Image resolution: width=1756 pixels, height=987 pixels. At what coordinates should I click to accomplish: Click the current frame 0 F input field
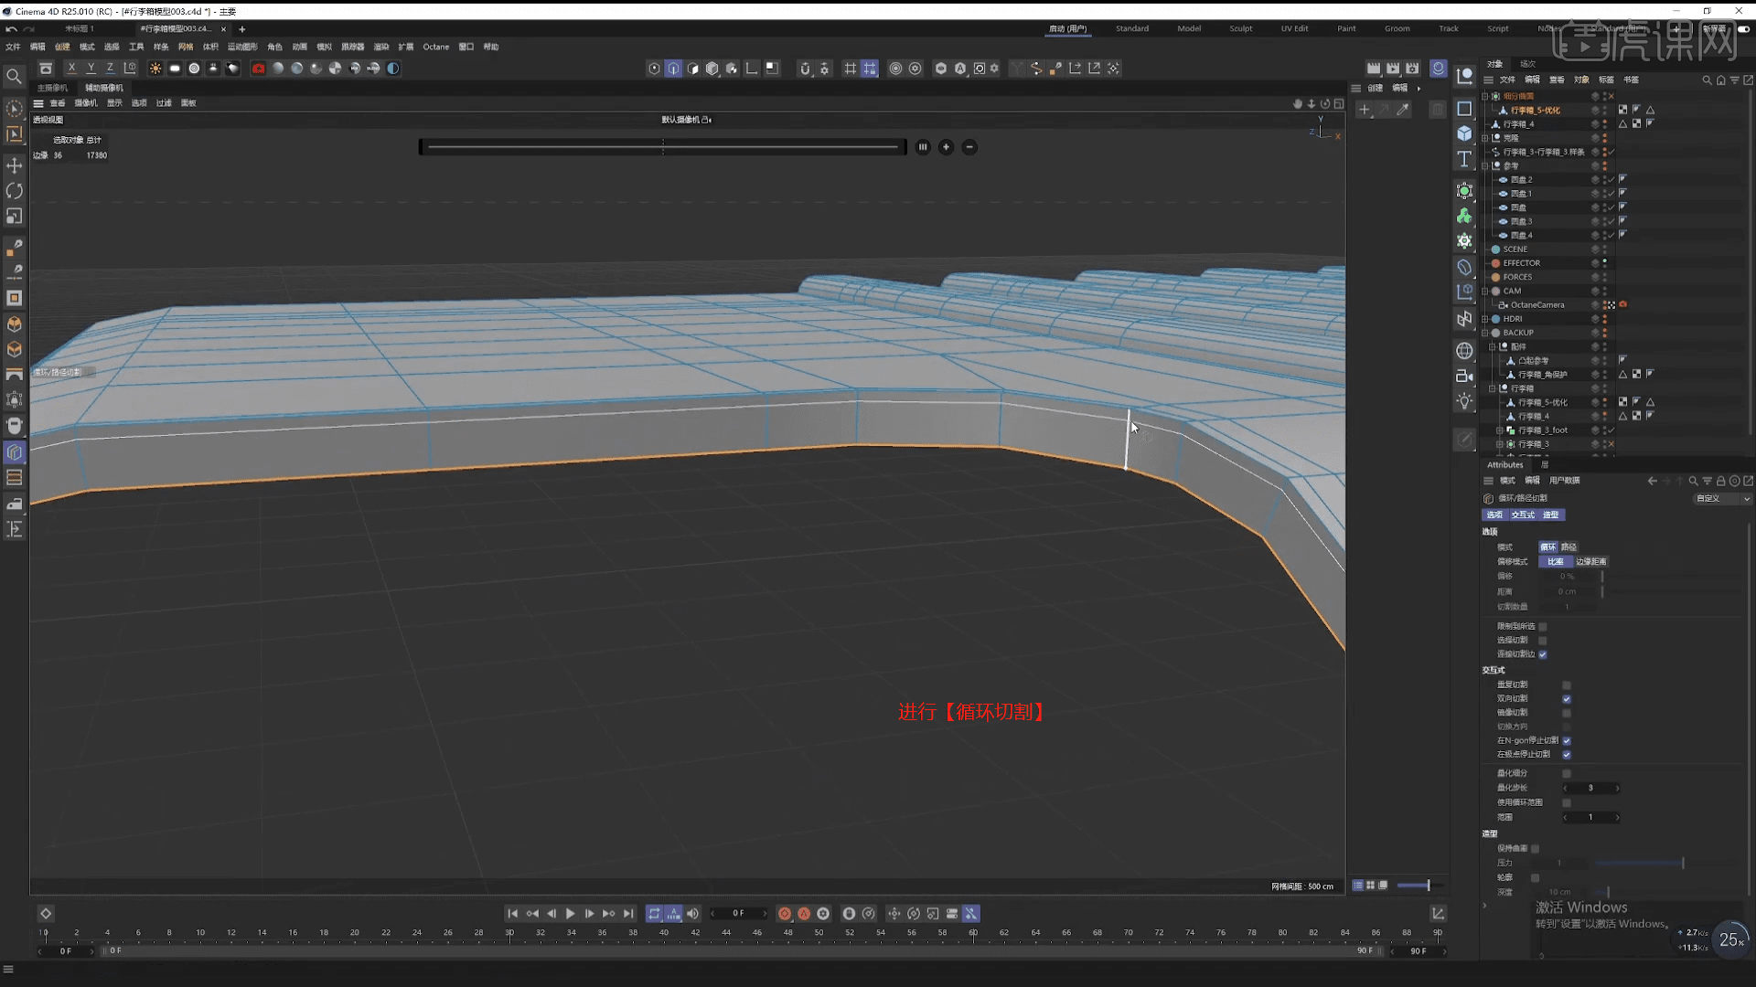(x=739, y=914)
